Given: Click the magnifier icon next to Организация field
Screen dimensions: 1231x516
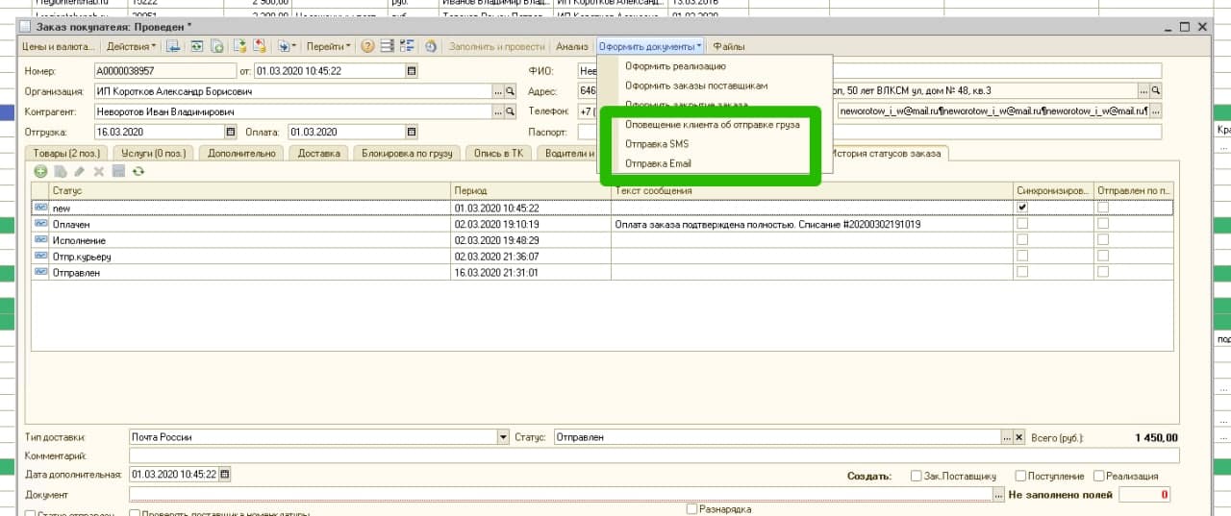Looking at the screenshot, I should (511, 91).
